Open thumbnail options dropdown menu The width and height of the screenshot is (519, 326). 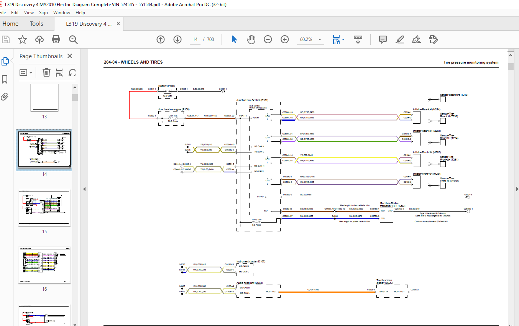[26, 72]
